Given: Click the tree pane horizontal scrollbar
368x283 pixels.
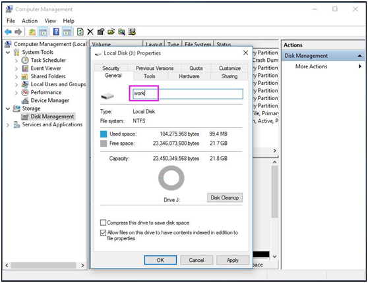Looking at the screenshot, I should click(x=43, y=265).
